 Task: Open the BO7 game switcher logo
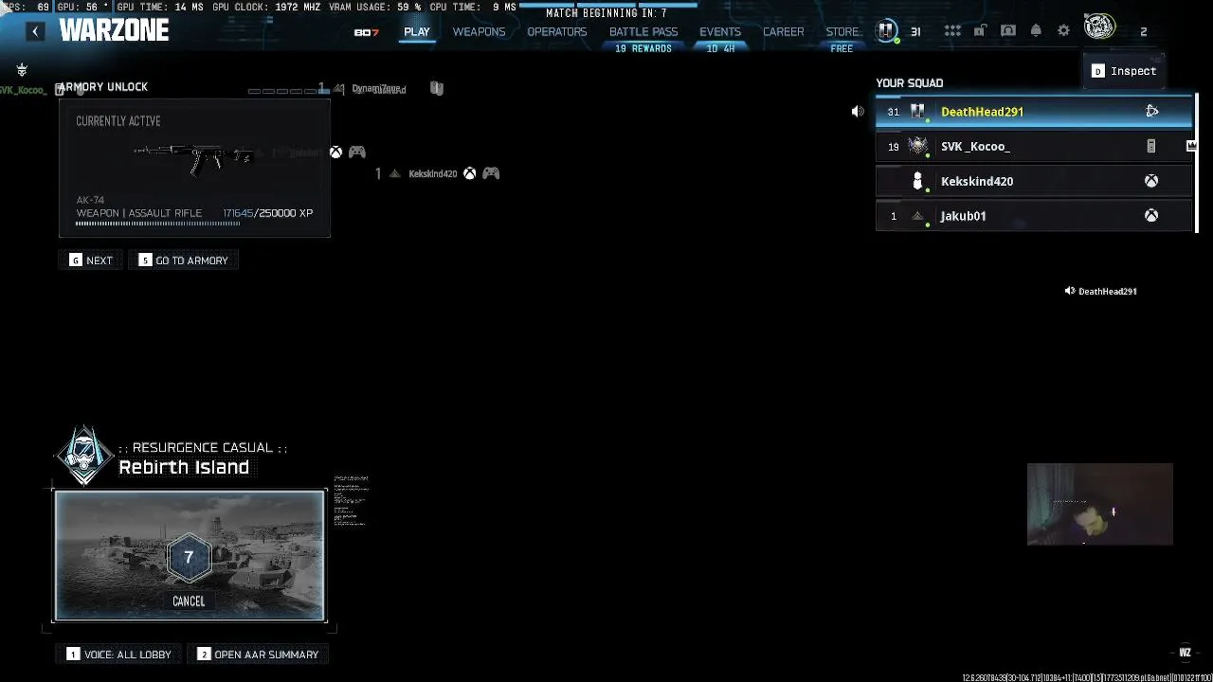pos(367,32)
